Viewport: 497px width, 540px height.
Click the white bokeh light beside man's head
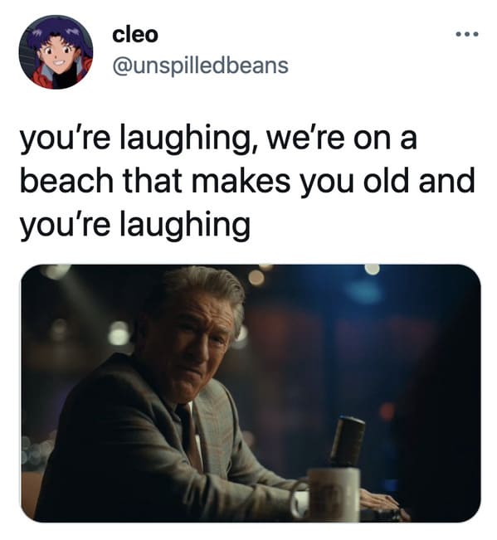pyautogui.click(x=119, y=333)
